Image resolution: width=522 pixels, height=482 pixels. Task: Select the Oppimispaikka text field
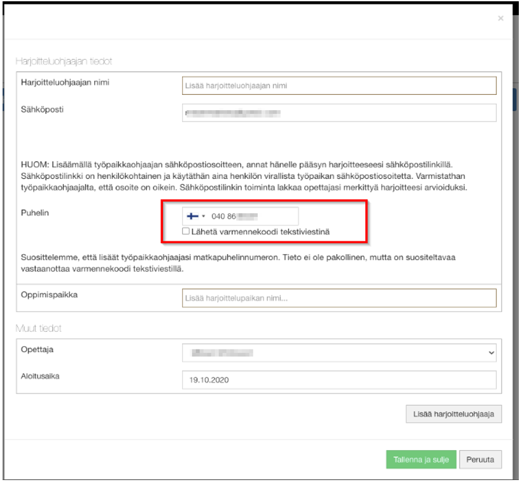coord(339,298)
